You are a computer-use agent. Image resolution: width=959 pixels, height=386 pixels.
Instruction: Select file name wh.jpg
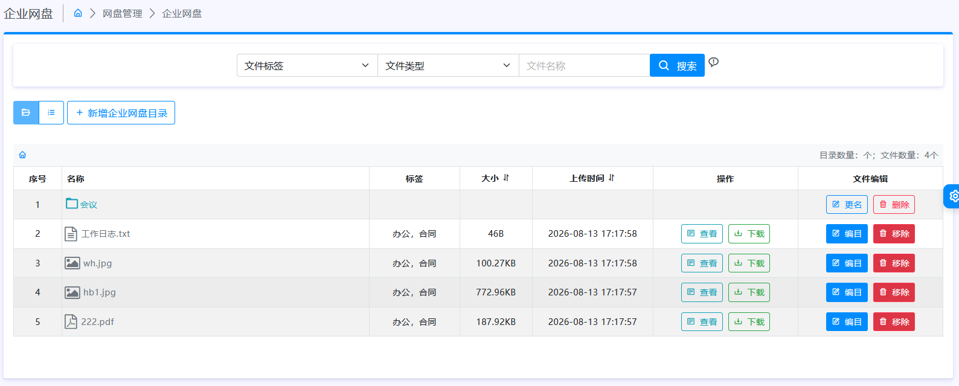tap(97, 263)
